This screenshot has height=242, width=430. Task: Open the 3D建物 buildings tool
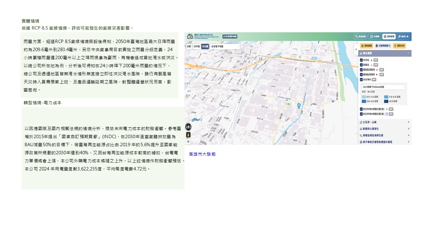tap(375, 37)
